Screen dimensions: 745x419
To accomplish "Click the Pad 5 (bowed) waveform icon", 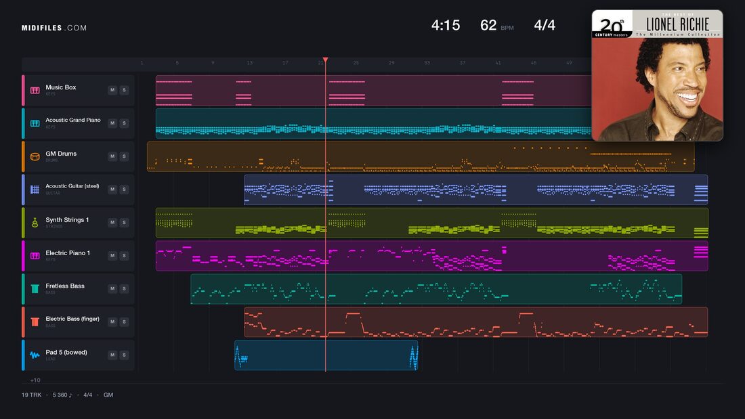I will click(x=35, y=355).
